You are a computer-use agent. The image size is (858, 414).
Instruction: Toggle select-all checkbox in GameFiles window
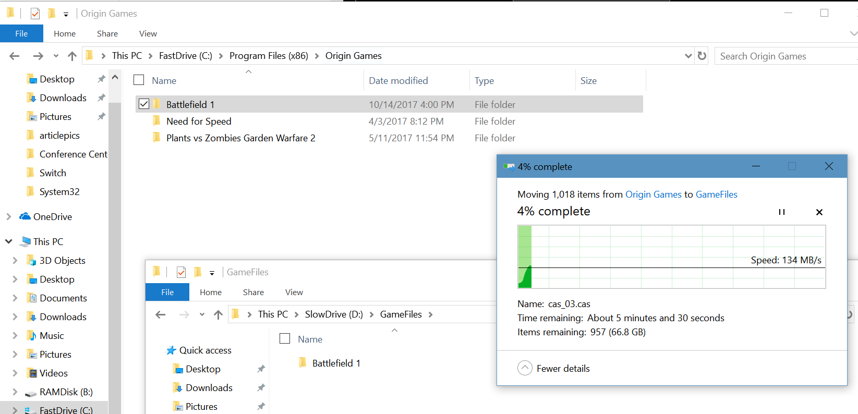(285, 338)
